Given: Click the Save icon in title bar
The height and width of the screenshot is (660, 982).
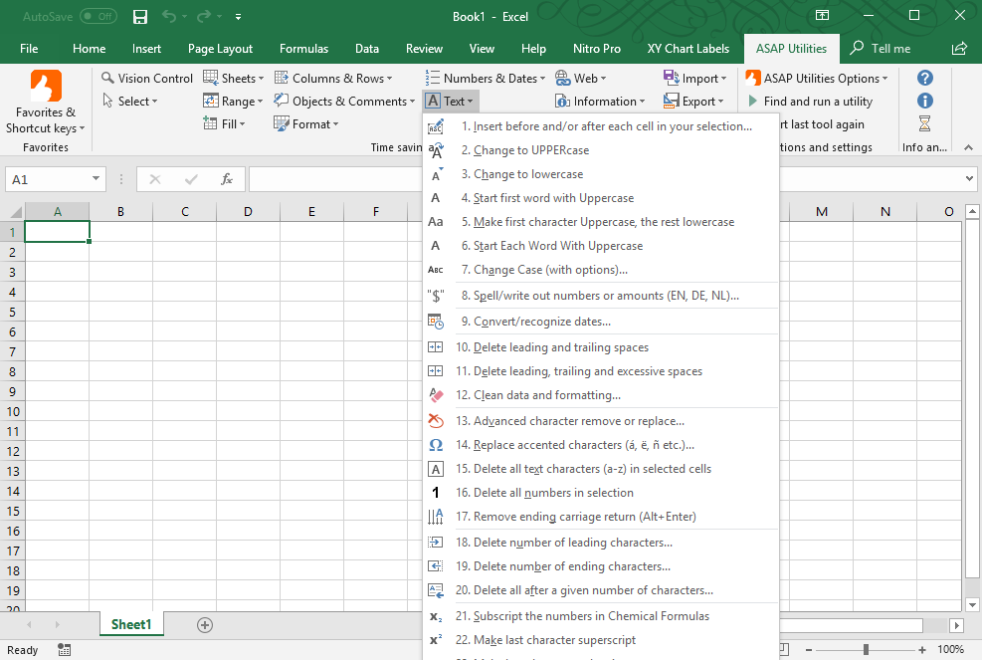Looking at the screenshot, I should pos(140,17).
